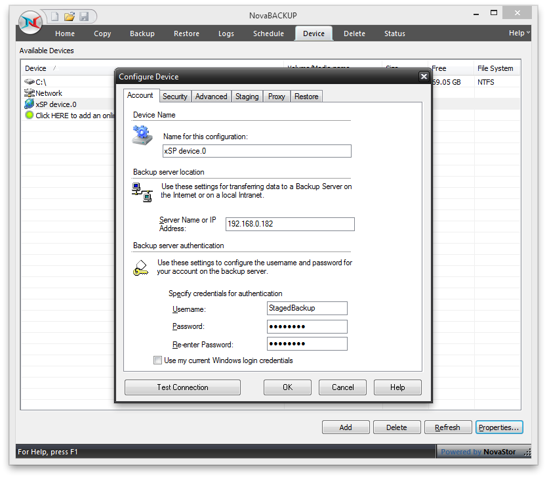Enable Use my current Windows login credentials

[157, 360]
